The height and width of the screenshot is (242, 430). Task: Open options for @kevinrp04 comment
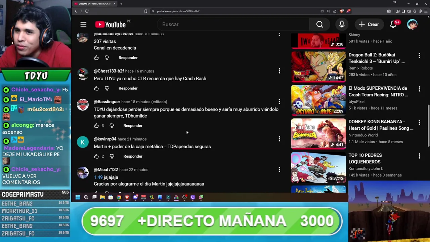[279, 139]
